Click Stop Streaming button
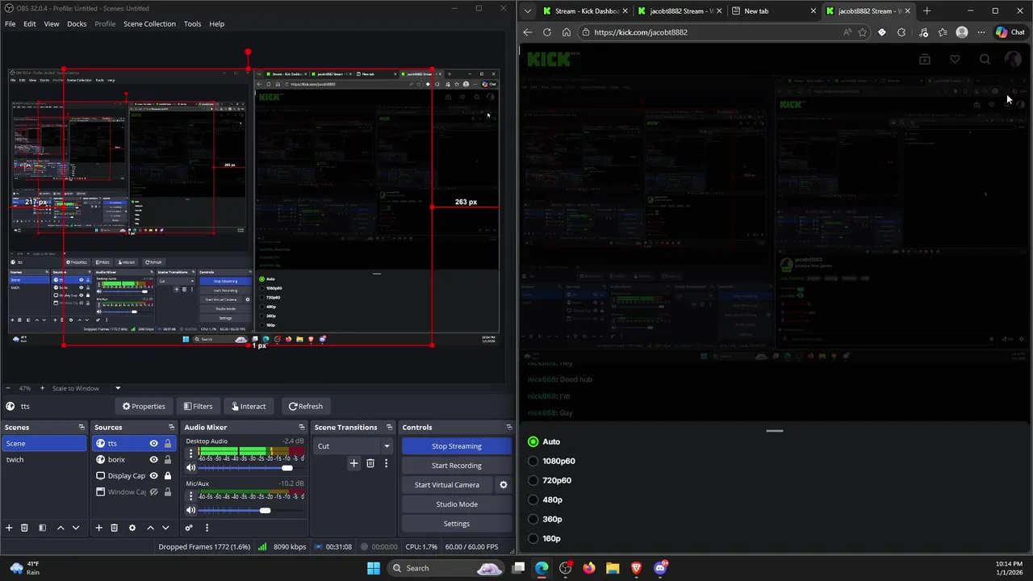Viewport: 1033px width, 581px height. (x=457, y=446)
